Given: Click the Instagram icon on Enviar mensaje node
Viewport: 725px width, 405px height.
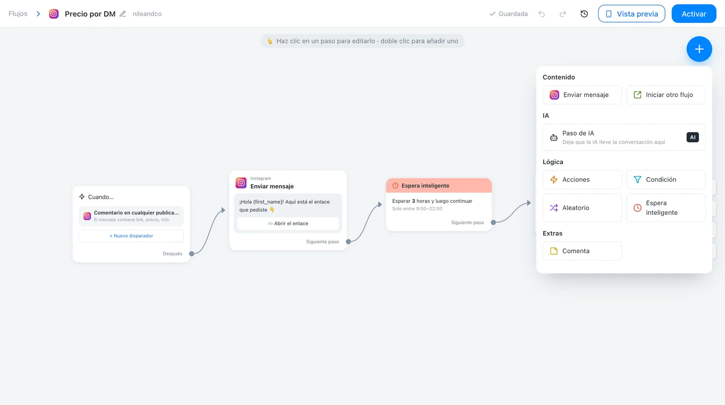Looking at the screenshot, I should click(x=241, y=183).
